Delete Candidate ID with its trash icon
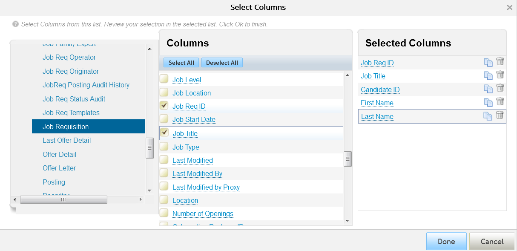Viewport: 517px width, 251px height. click(x=500, y=89)
